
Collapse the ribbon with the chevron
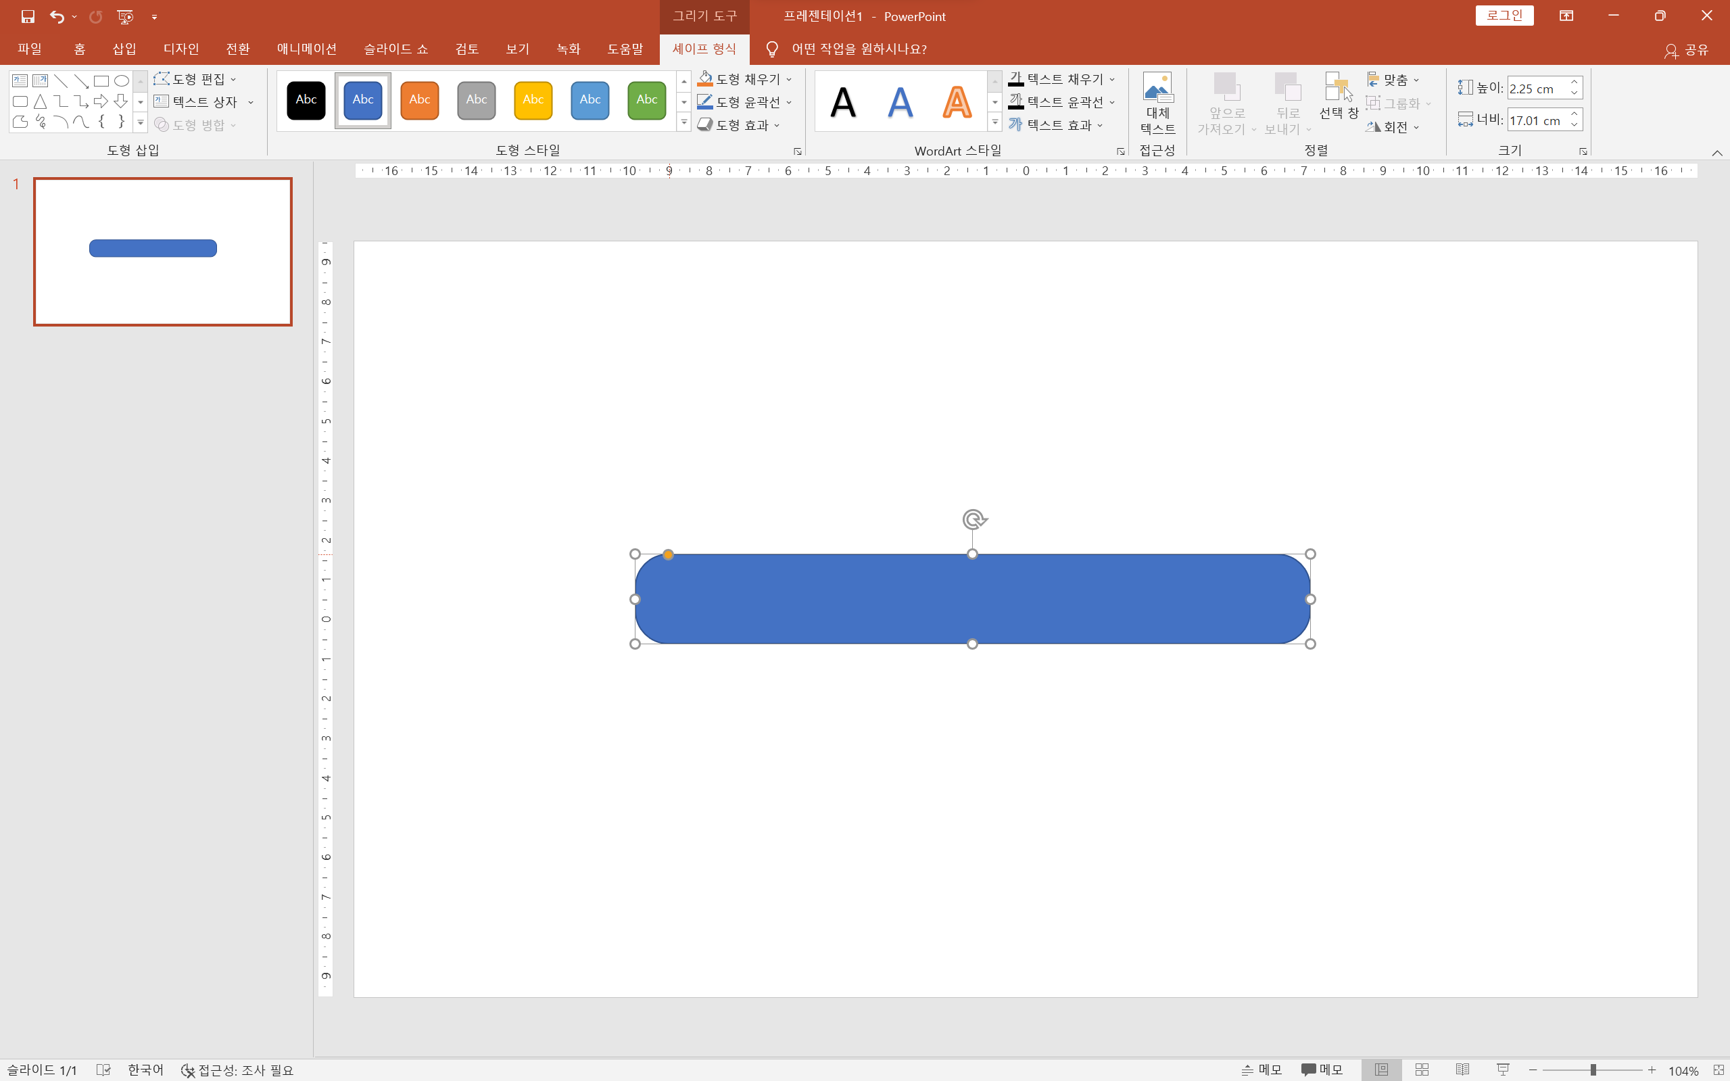click(1716, 153)
